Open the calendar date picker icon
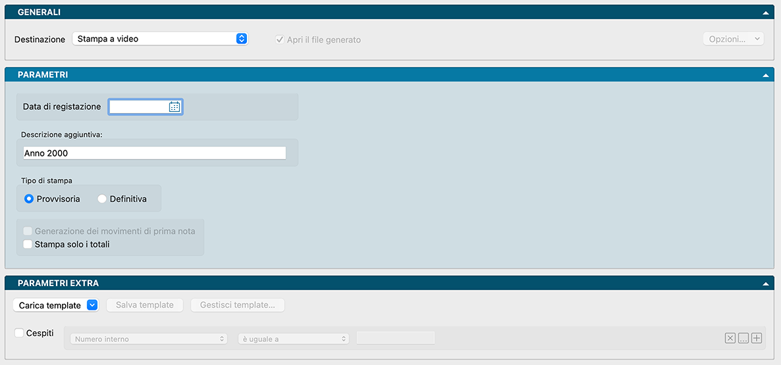 [175, 107]
